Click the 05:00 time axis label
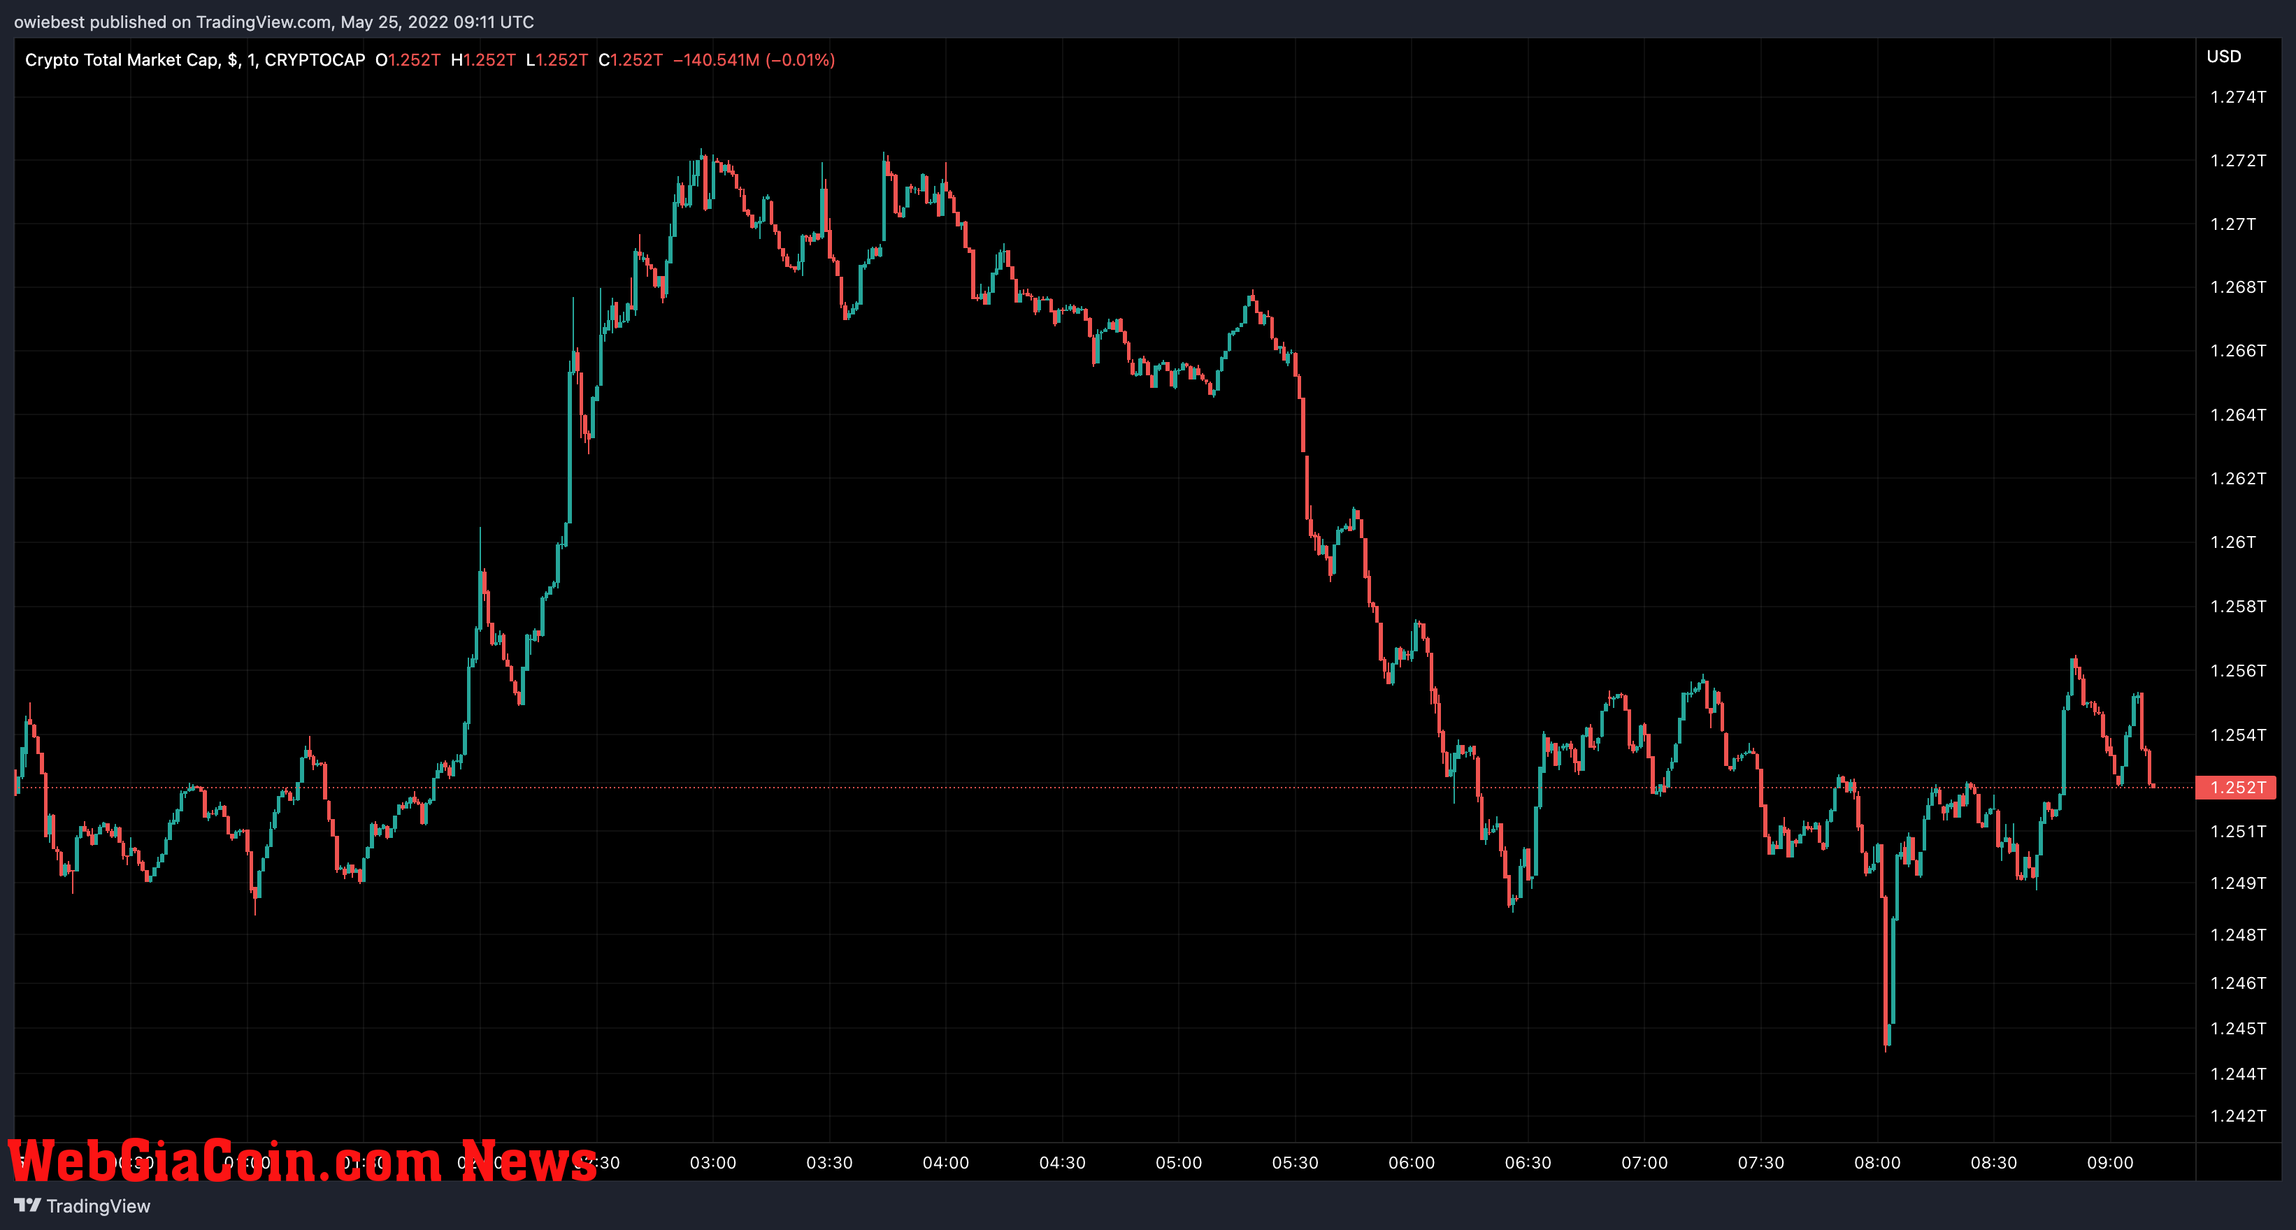This screenshot has width=2296, height=1230. [1179, 1162]
